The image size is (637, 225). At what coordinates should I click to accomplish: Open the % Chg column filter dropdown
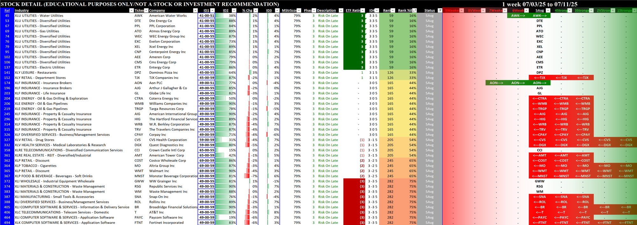pos(255,11)
